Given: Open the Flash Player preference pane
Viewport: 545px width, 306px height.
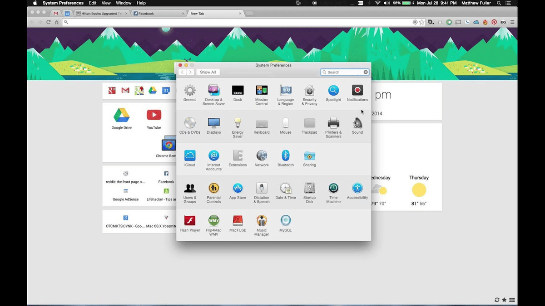Looking at the screenshot, I should (x=189, y=220).
